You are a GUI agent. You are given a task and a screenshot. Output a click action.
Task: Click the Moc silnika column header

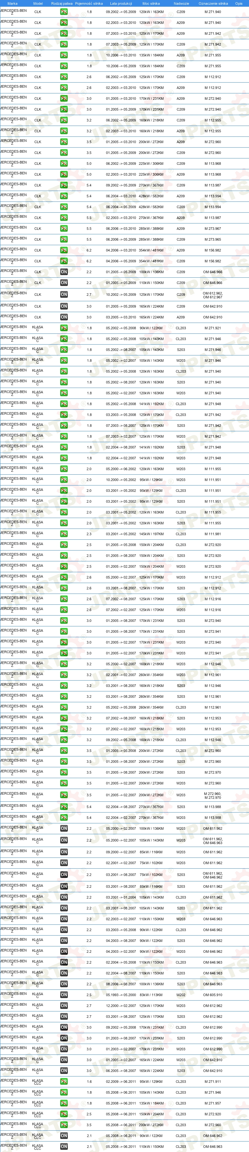pos(151,3)
